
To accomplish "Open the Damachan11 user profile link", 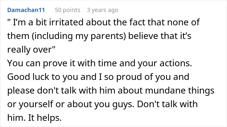I will coord(26,10).
